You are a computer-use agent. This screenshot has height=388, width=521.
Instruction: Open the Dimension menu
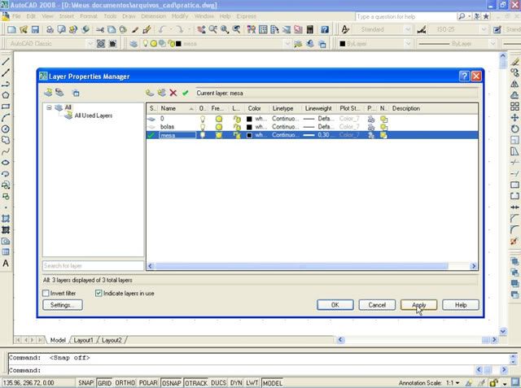[x=154, y=16]
